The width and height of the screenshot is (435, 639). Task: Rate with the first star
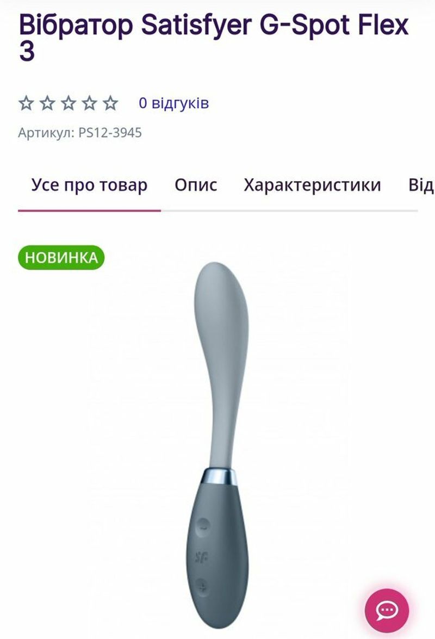point(26,103)
